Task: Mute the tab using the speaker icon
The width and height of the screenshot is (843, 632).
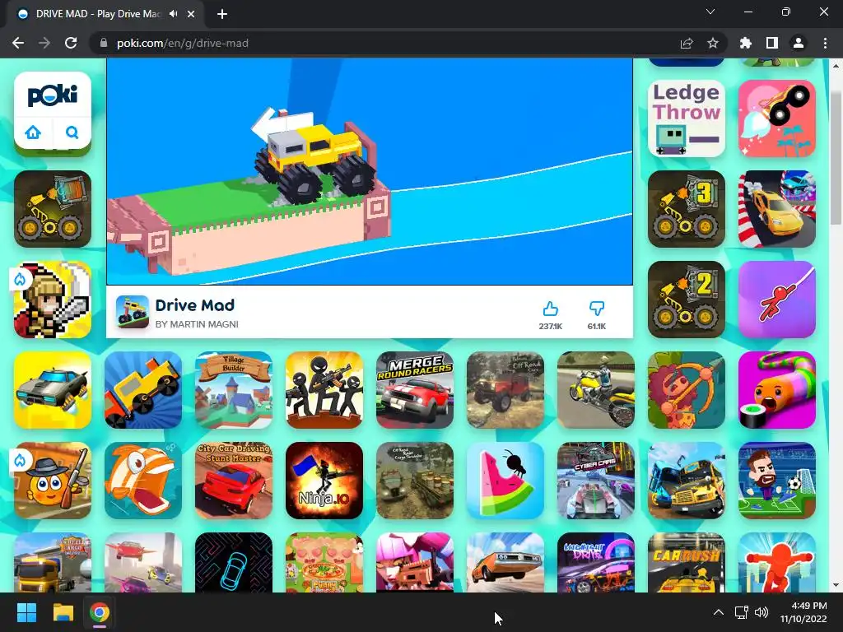Action: (x=173, y=14)
